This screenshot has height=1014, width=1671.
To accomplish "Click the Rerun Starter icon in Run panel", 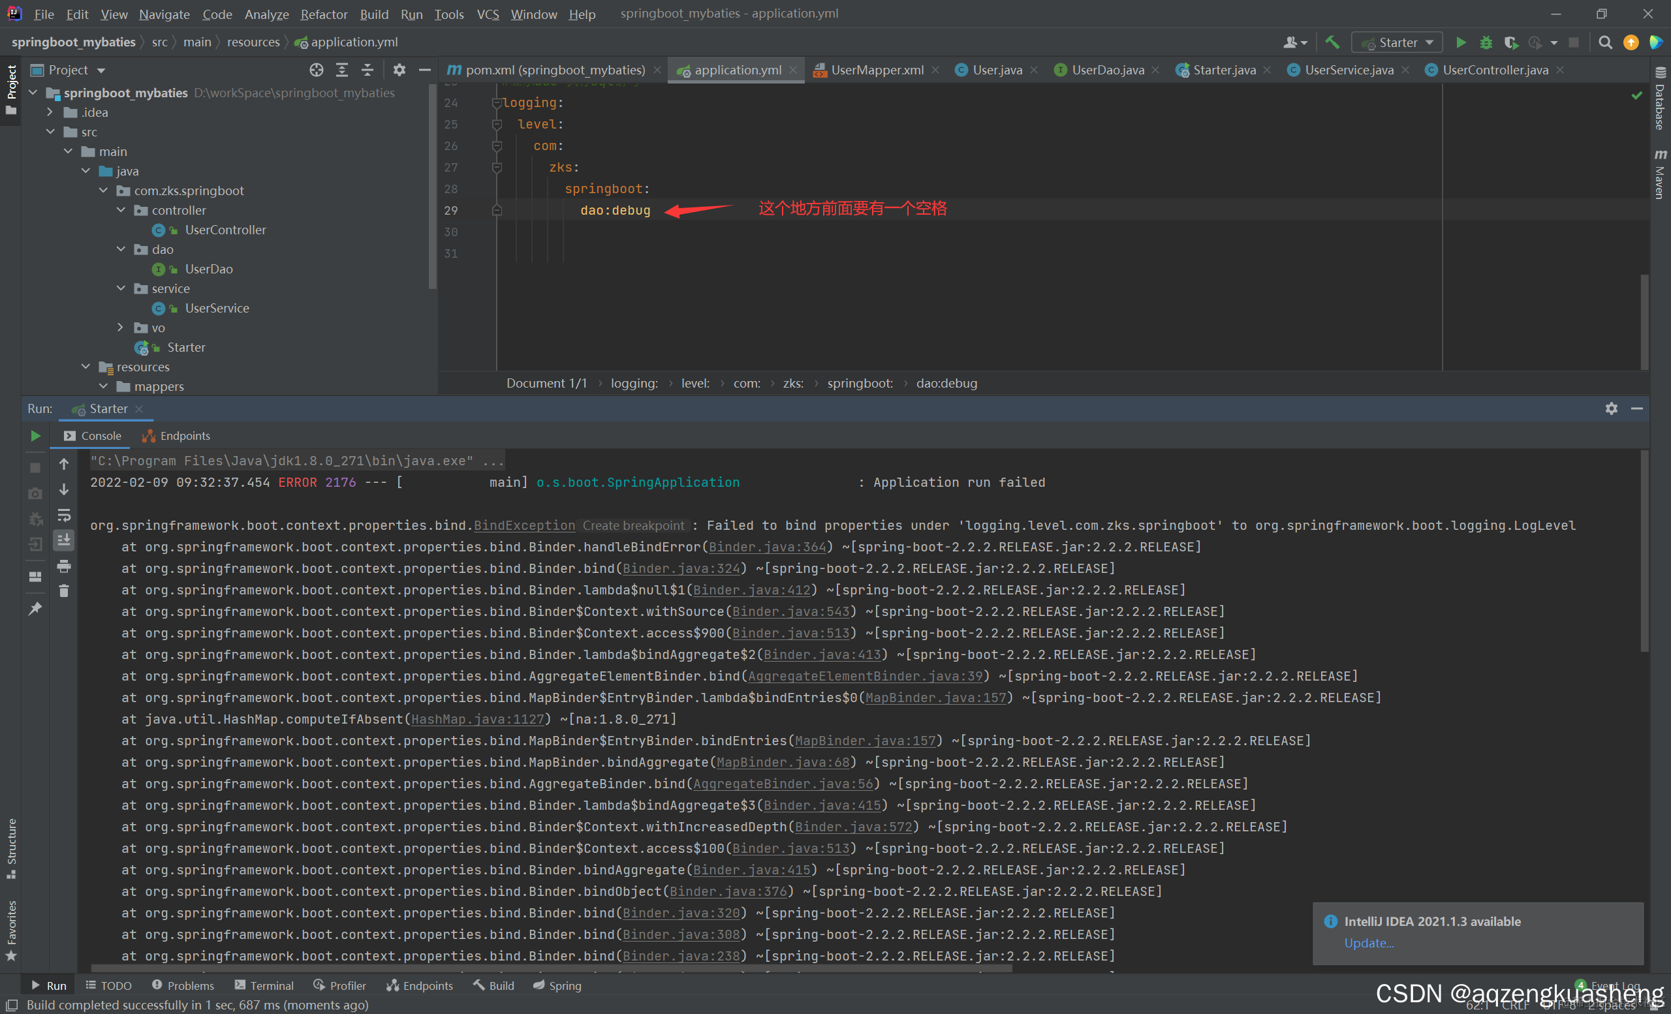I will click(x=35, y=436).
